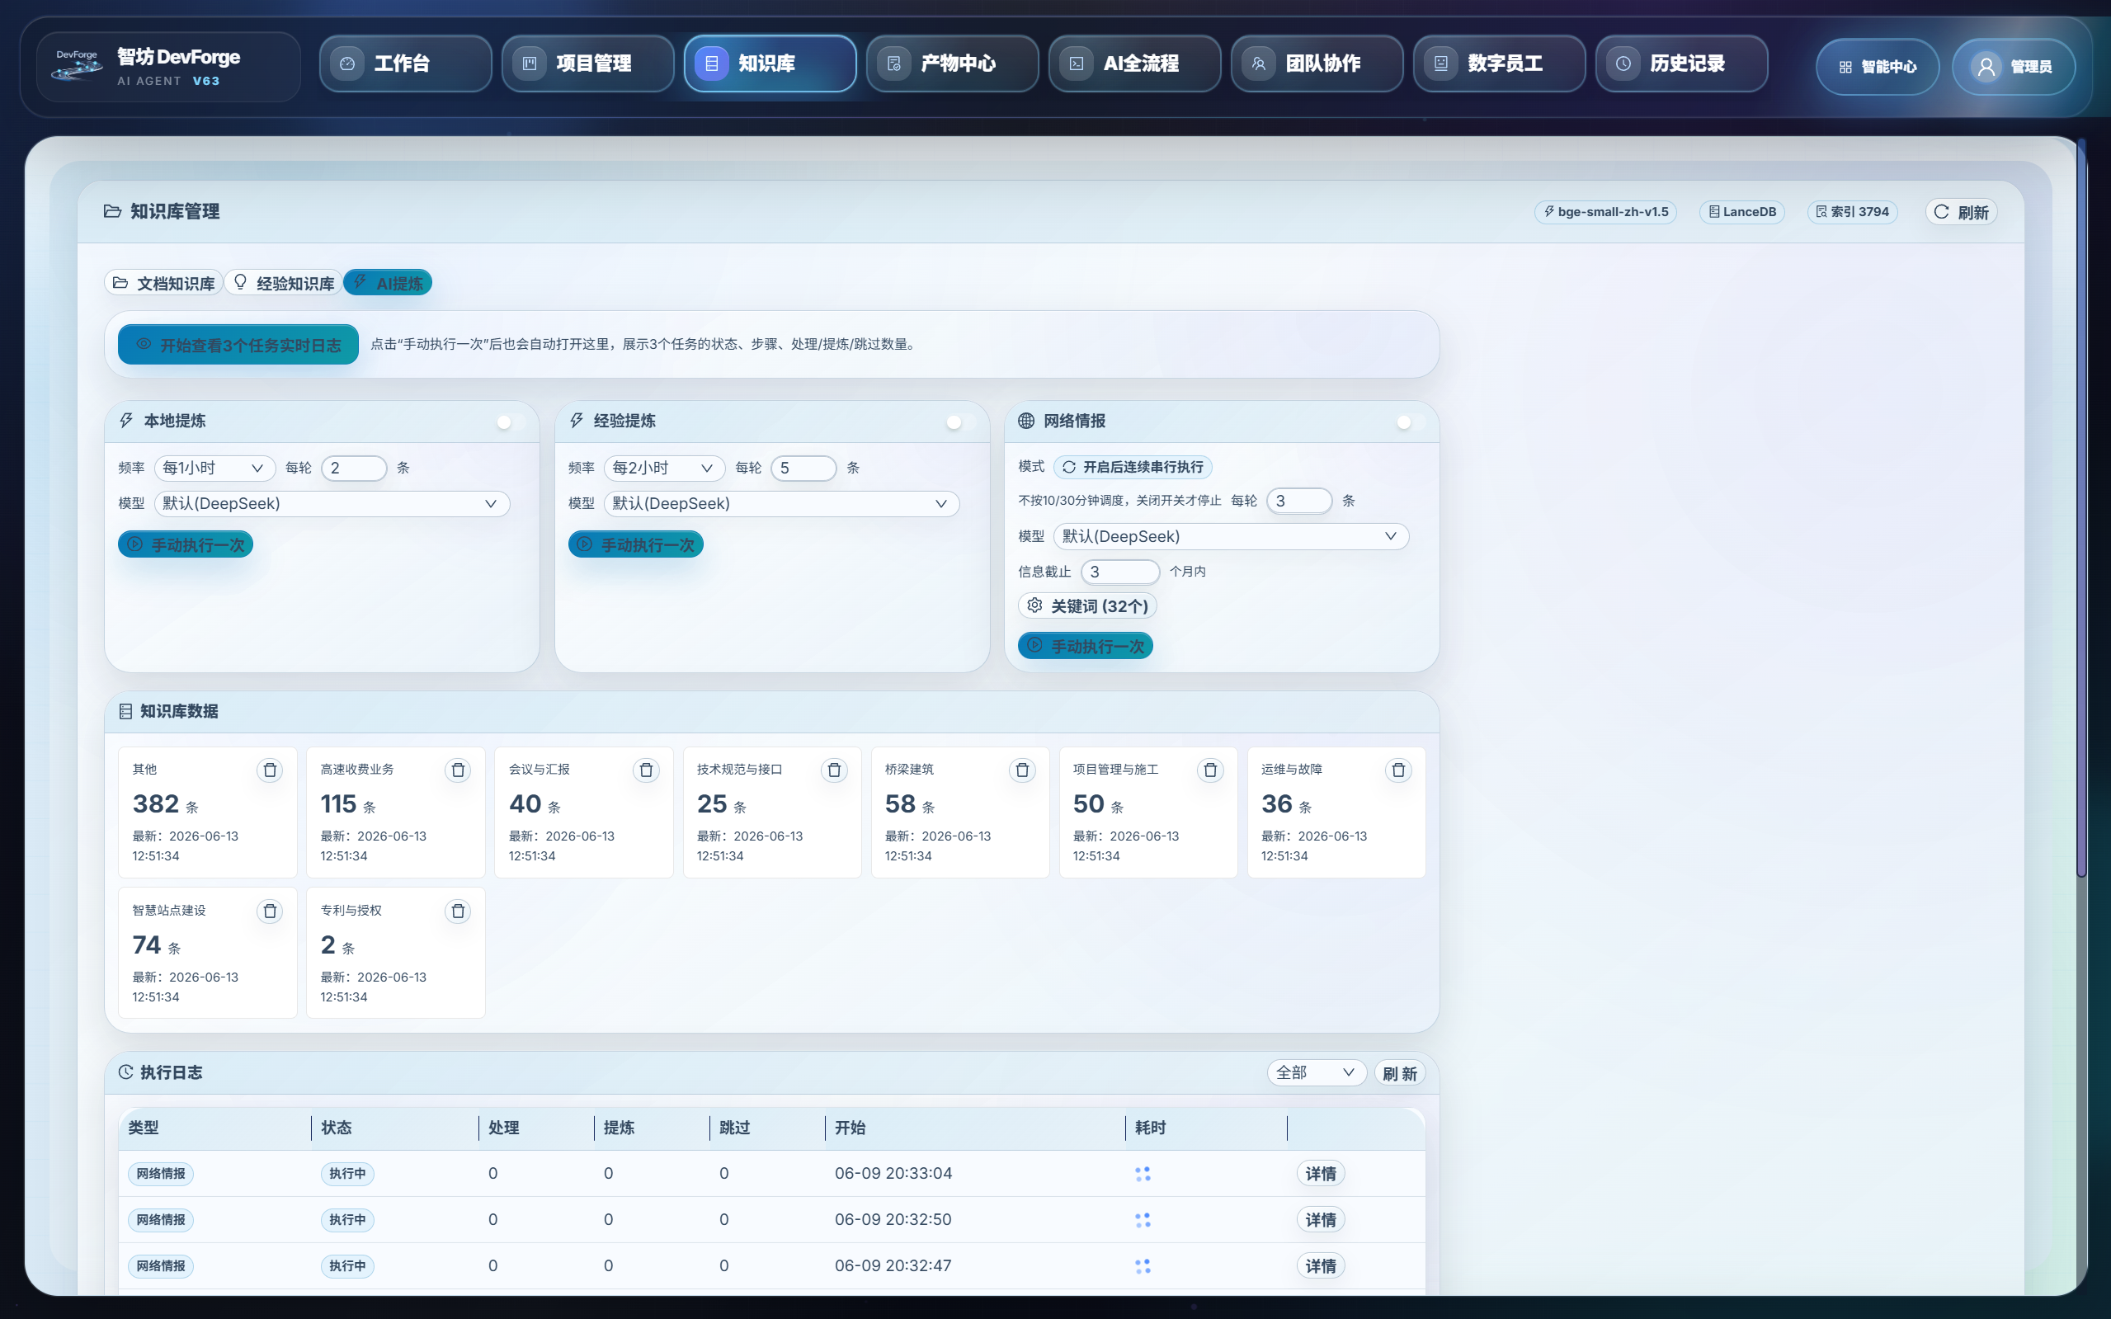Click the 索引 3794 badge
The image size is (2111, 1319).
[1853, 212]
